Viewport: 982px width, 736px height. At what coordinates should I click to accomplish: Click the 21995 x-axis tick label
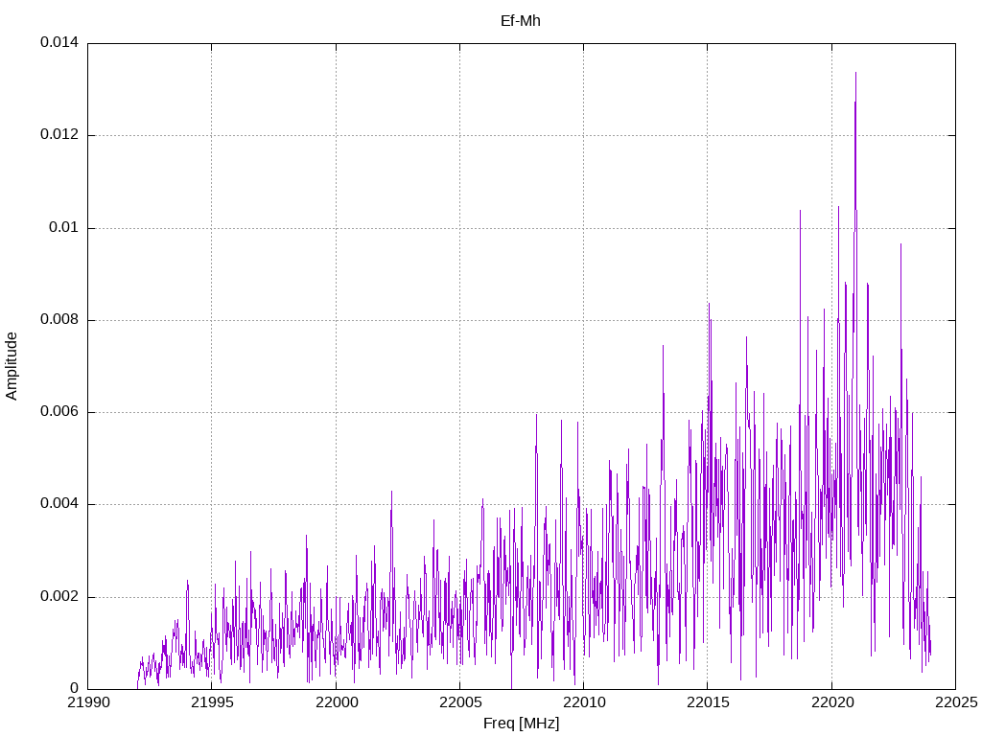[212, 702]
